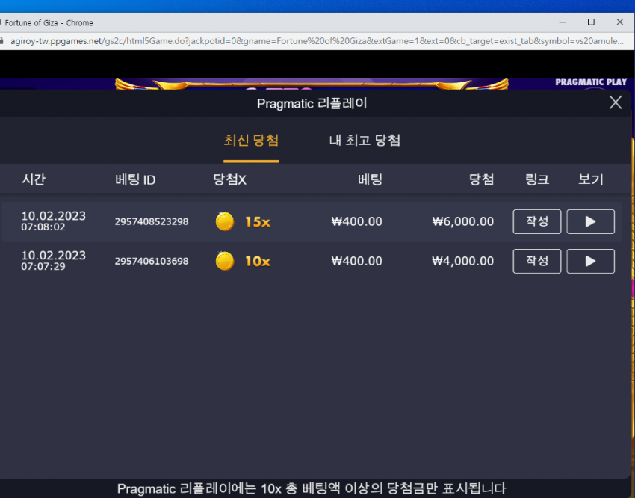Click the Pragmatic 리플레이 dialog title

click(312, 103)
